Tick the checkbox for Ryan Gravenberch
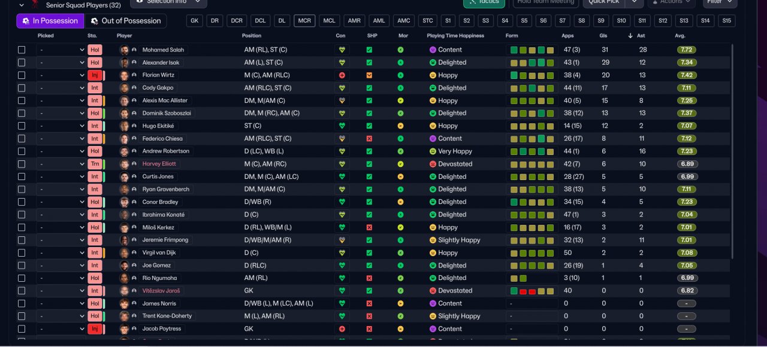 [22, 190]
